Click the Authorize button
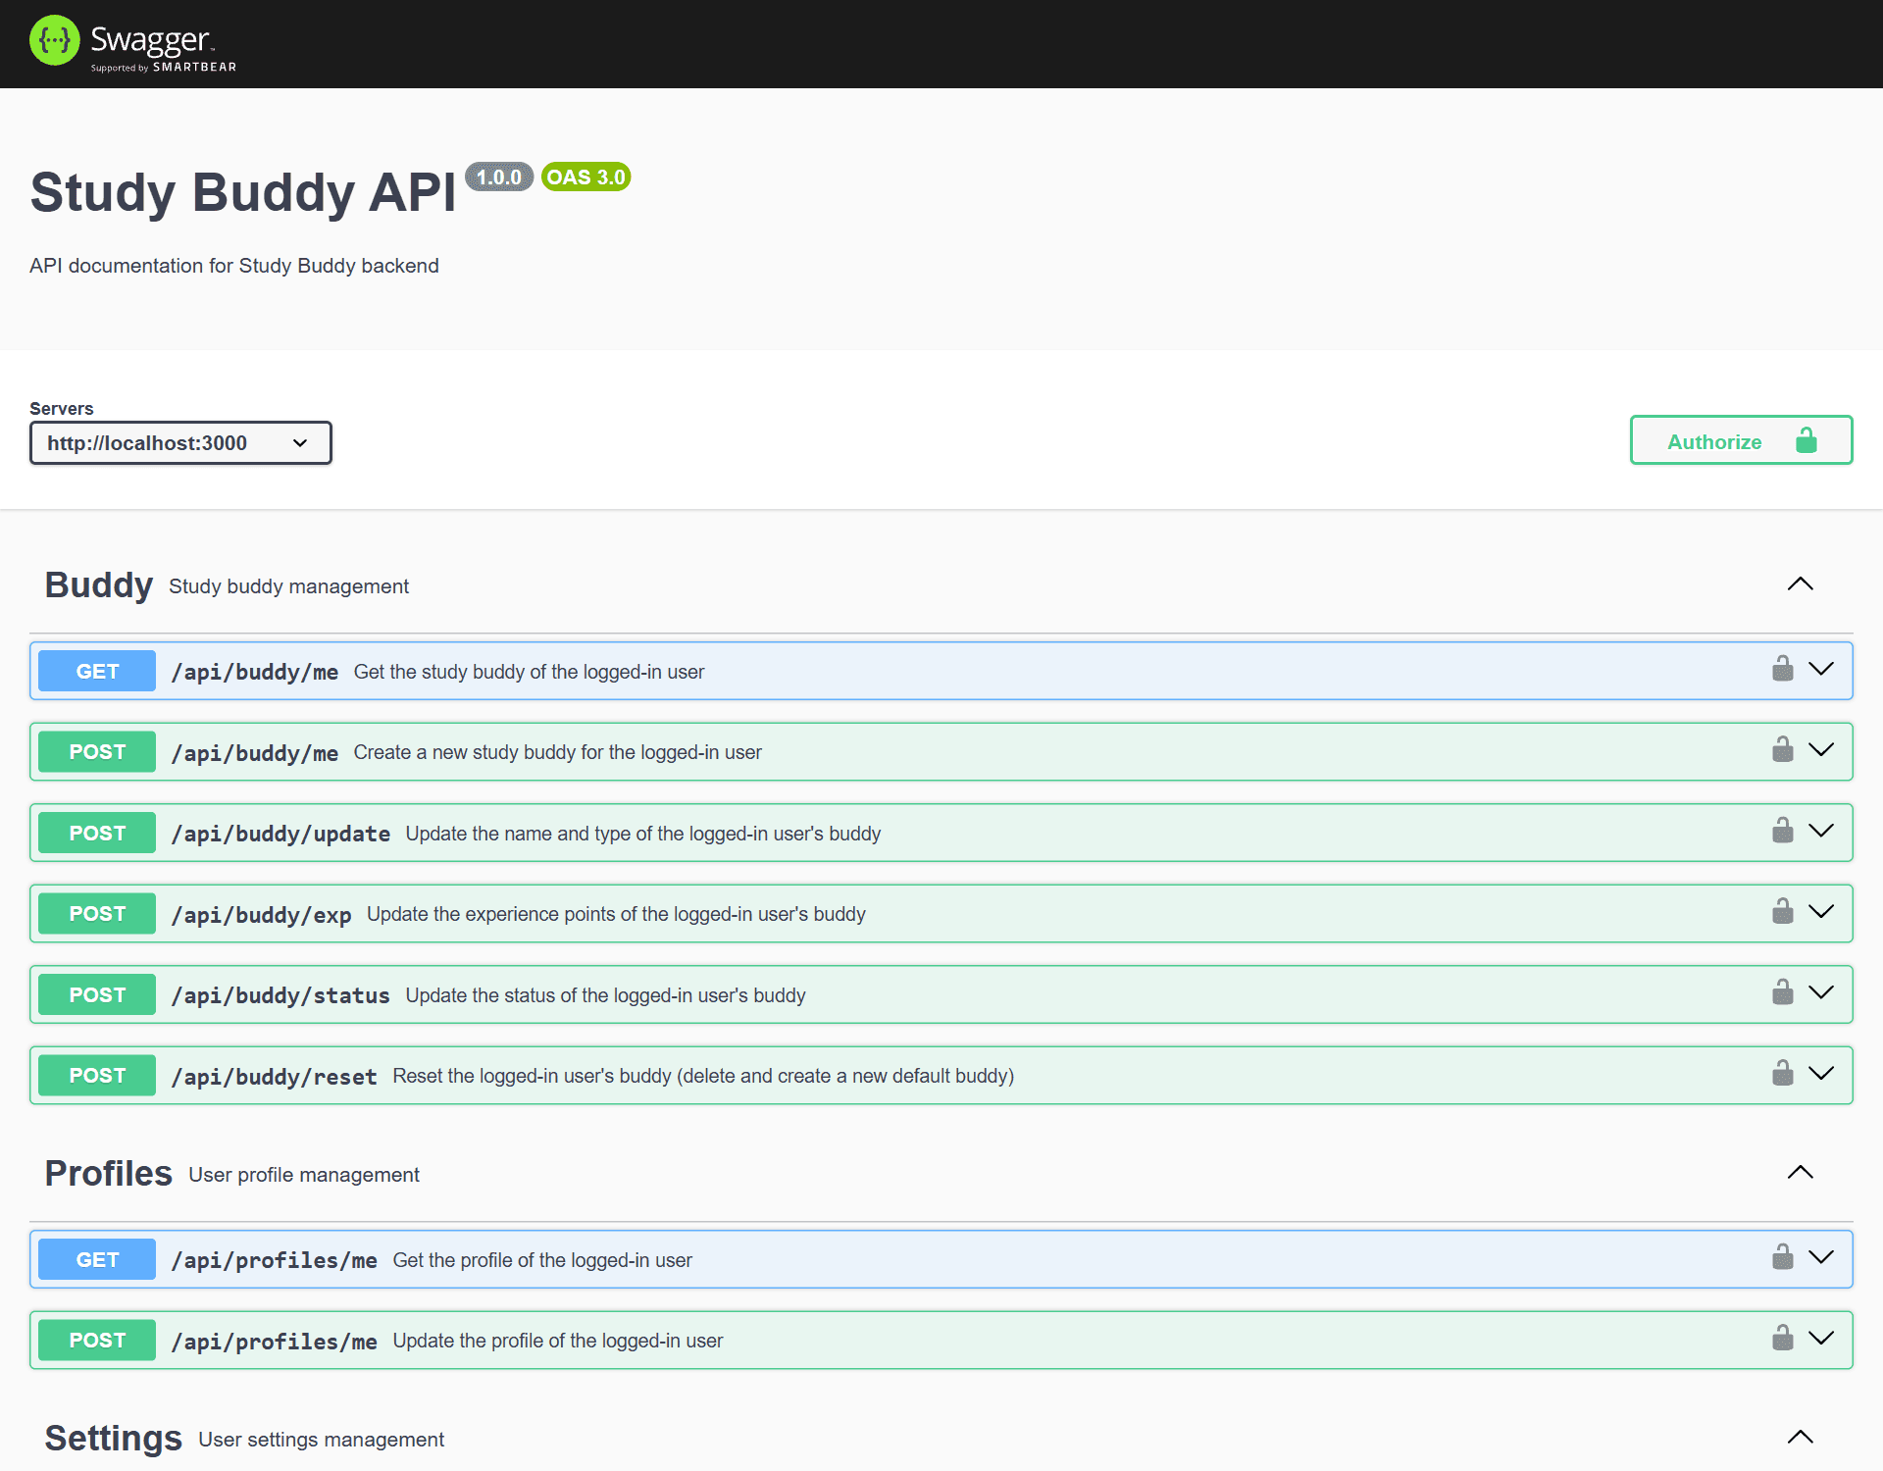Viewport: 1883px width, 1471px height. tap(1741, 440)
